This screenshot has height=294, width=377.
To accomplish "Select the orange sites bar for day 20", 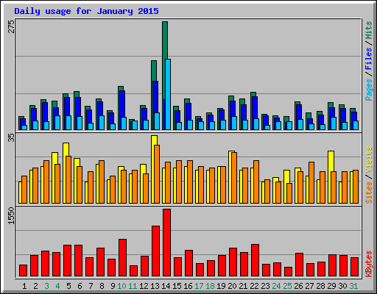I will (x=234, y=178).
